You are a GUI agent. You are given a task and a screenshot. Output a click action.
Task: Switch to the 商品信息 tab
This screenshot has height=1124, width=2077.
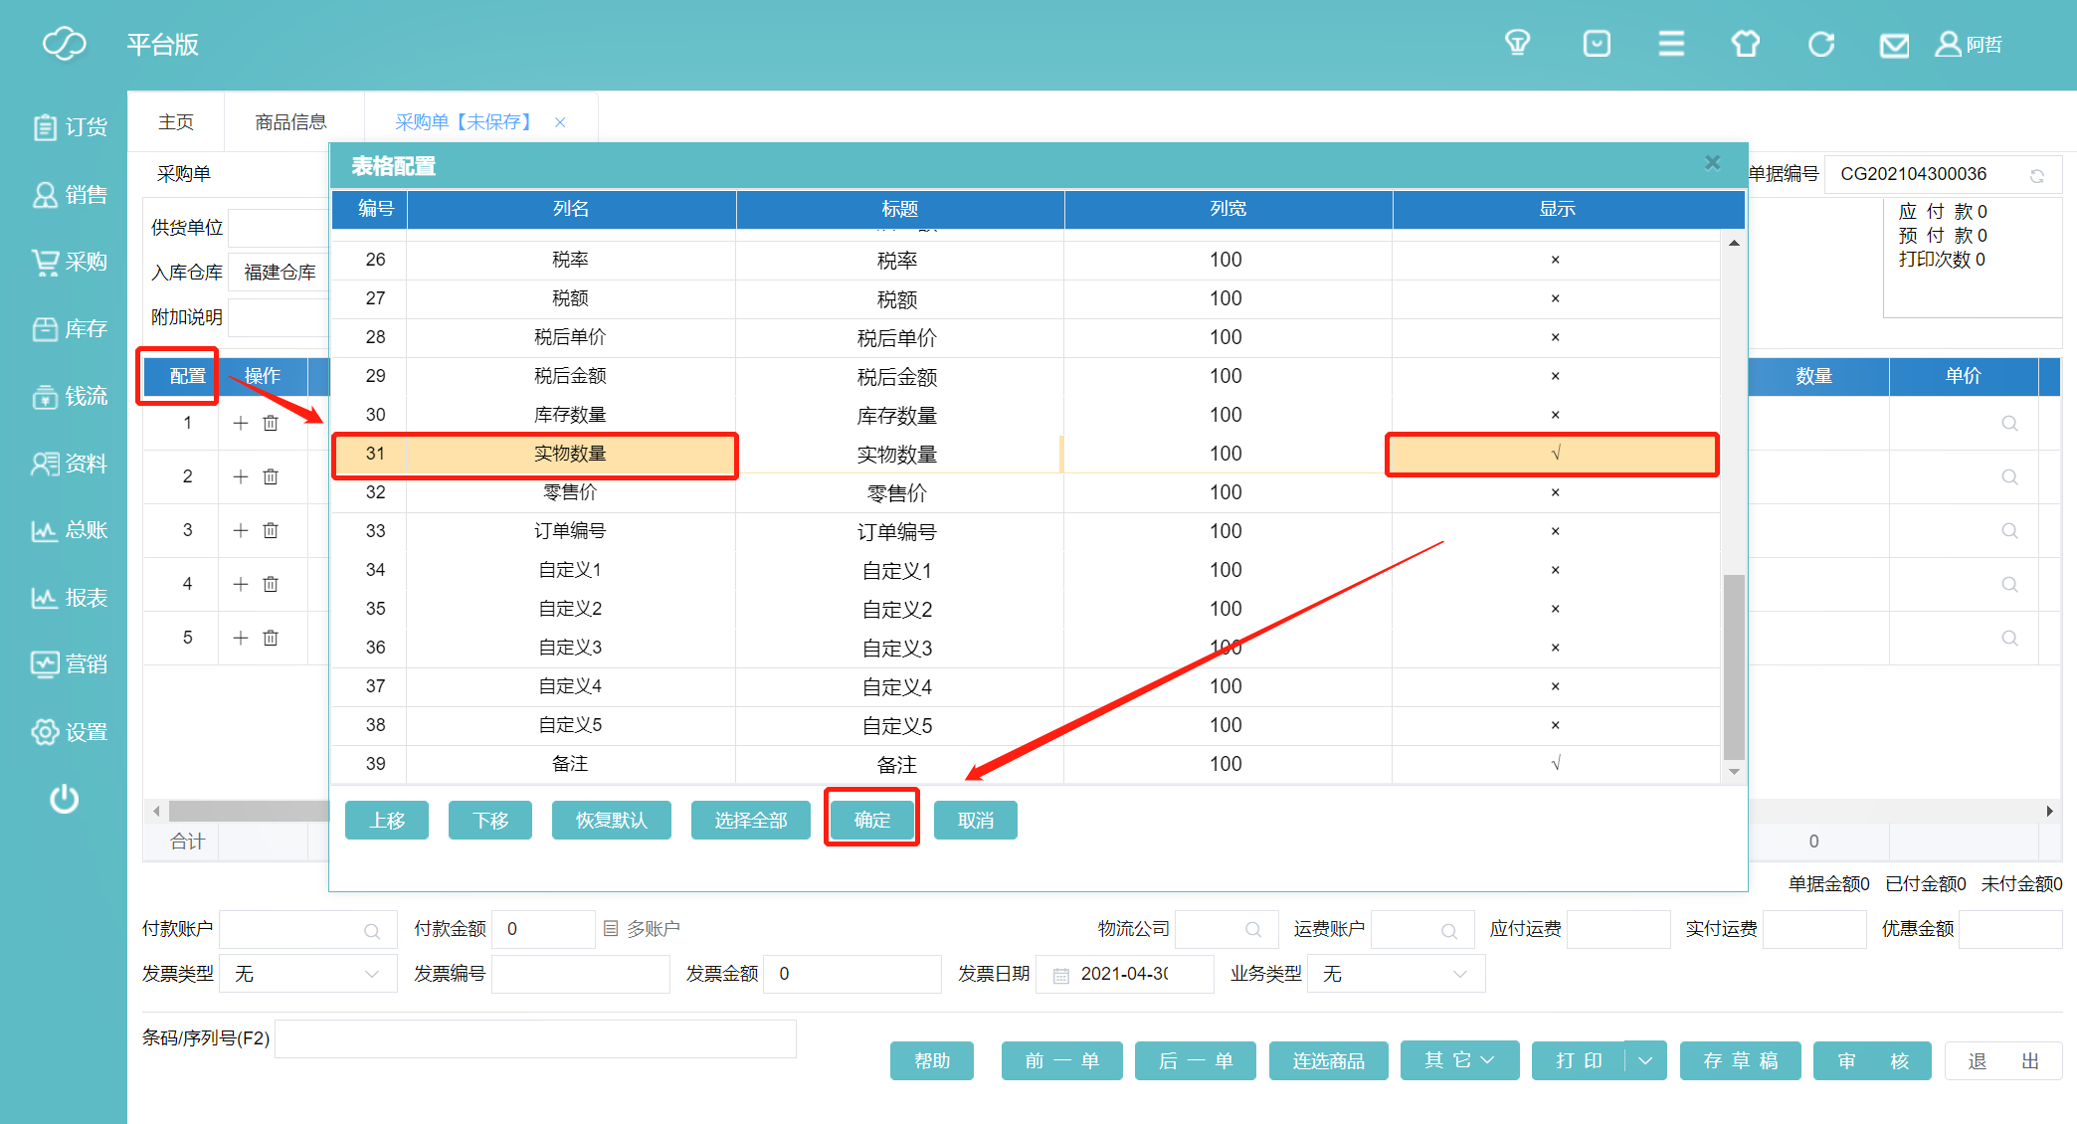coord(290,122)
